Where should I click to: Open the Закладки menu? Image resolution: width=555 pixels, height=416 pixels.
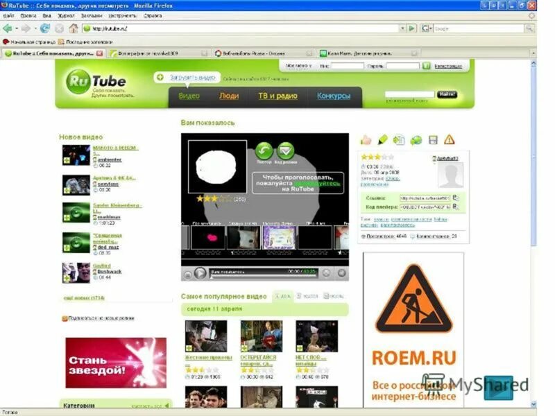coord(92,15)
